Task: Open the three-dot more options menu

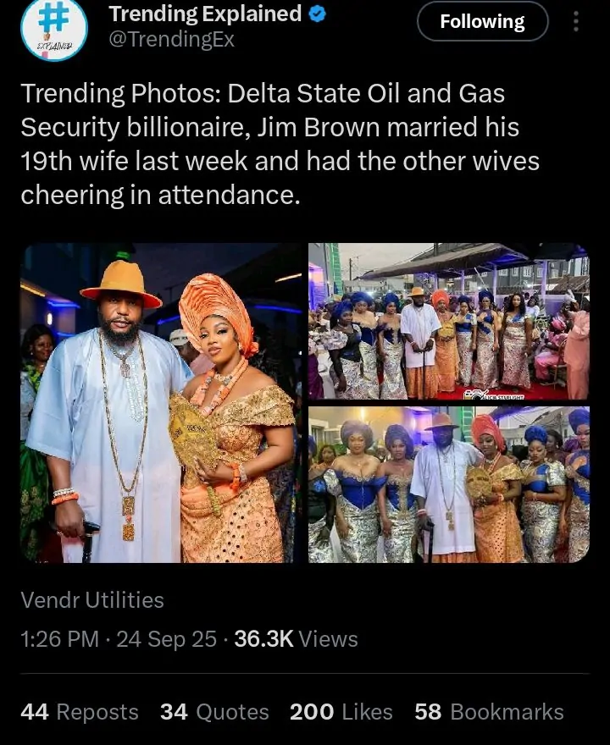Action: [576, 21]
